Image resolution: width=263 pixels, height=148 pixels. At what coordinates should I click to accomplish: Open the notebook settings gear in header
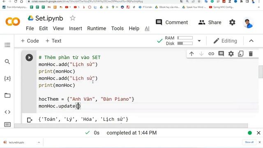coord(232,22)
